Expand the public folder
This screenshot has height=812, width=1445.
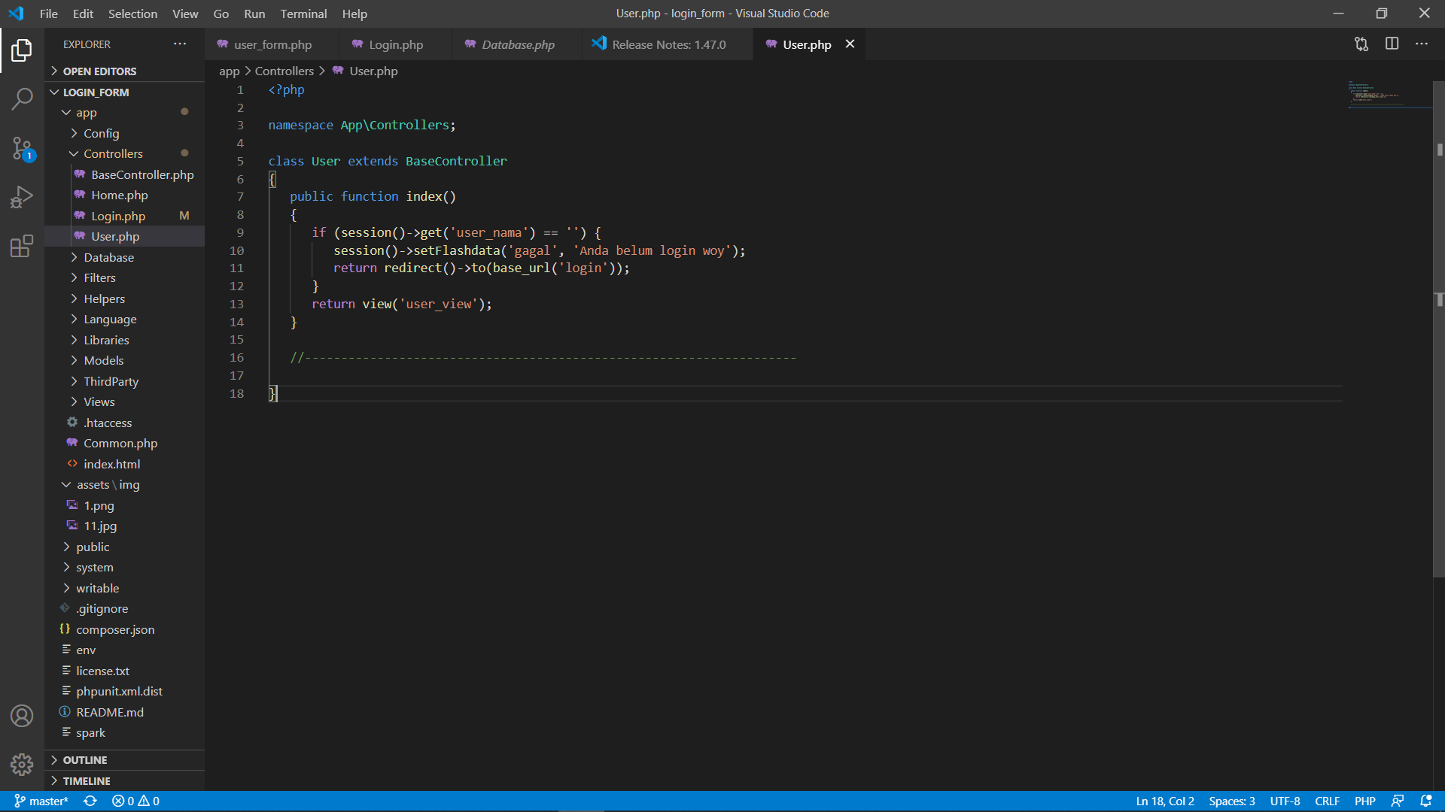pos(124,547)
